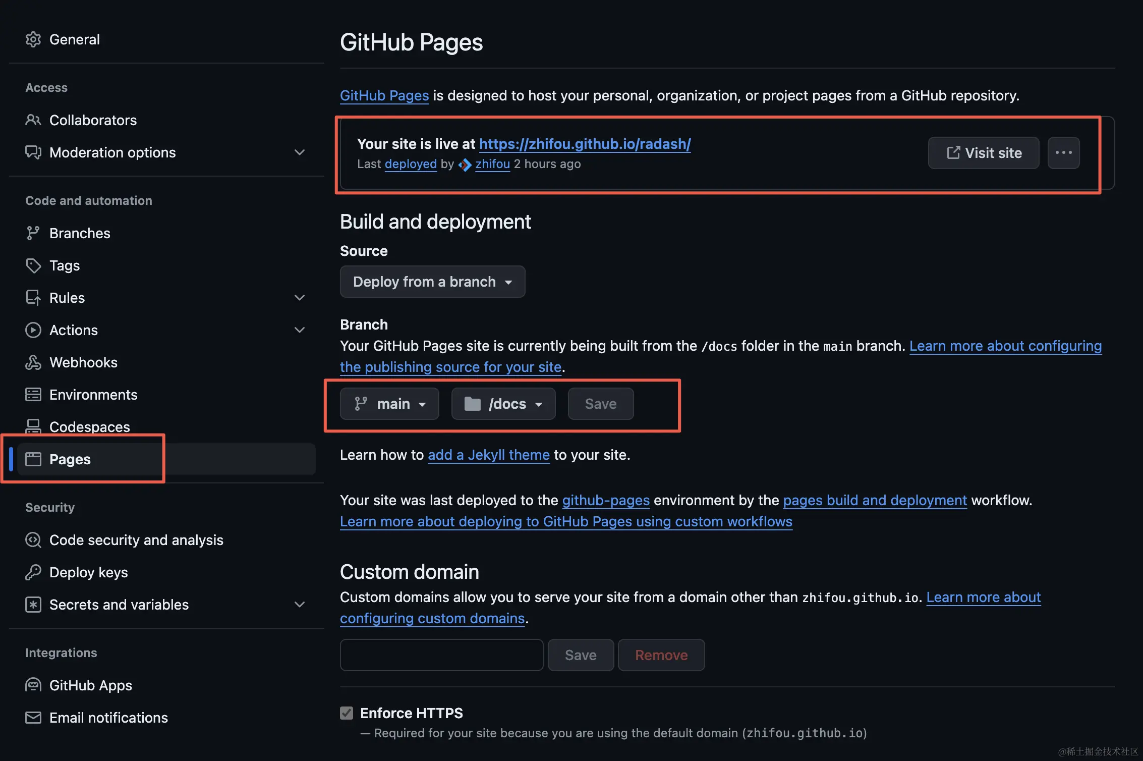The height and width of the screenshot is (761, 1143).
Task: Open the add a Jekyll theme link
Action: (x=488, y=455)
